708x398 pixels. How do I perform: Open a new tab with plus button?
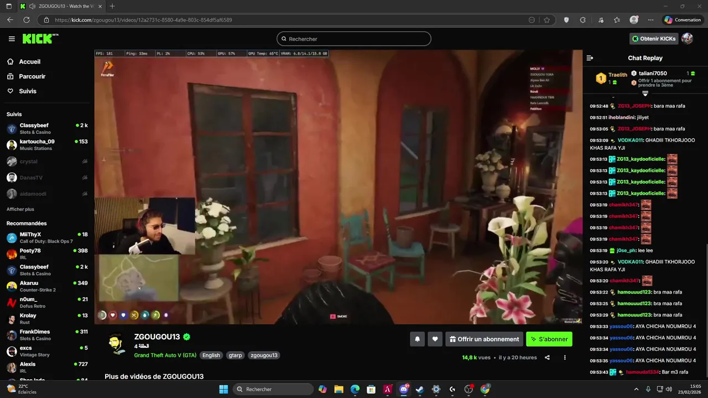(x=112, y=6)
